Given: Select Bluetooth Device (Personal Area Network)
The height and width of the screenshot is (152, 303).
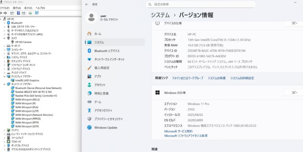Looking at the screenshot, I should 38,88.
